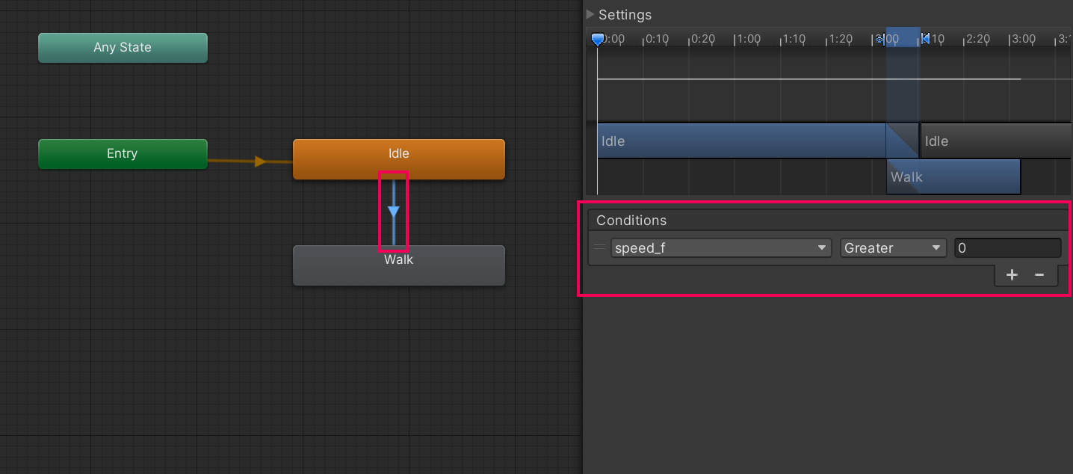Select the Any State node
Viewport: 1073px width, 474px height.
coord(123,48)
